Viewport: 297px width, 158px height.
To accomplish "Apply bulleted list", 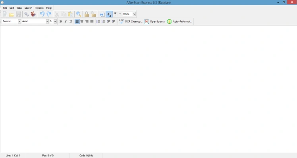I will click(x=98, y=21).
